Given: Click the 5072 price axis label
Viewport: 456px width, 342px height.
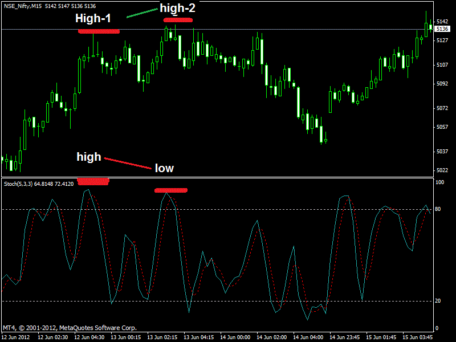Looking at the screenshot, I should [442, 108].
